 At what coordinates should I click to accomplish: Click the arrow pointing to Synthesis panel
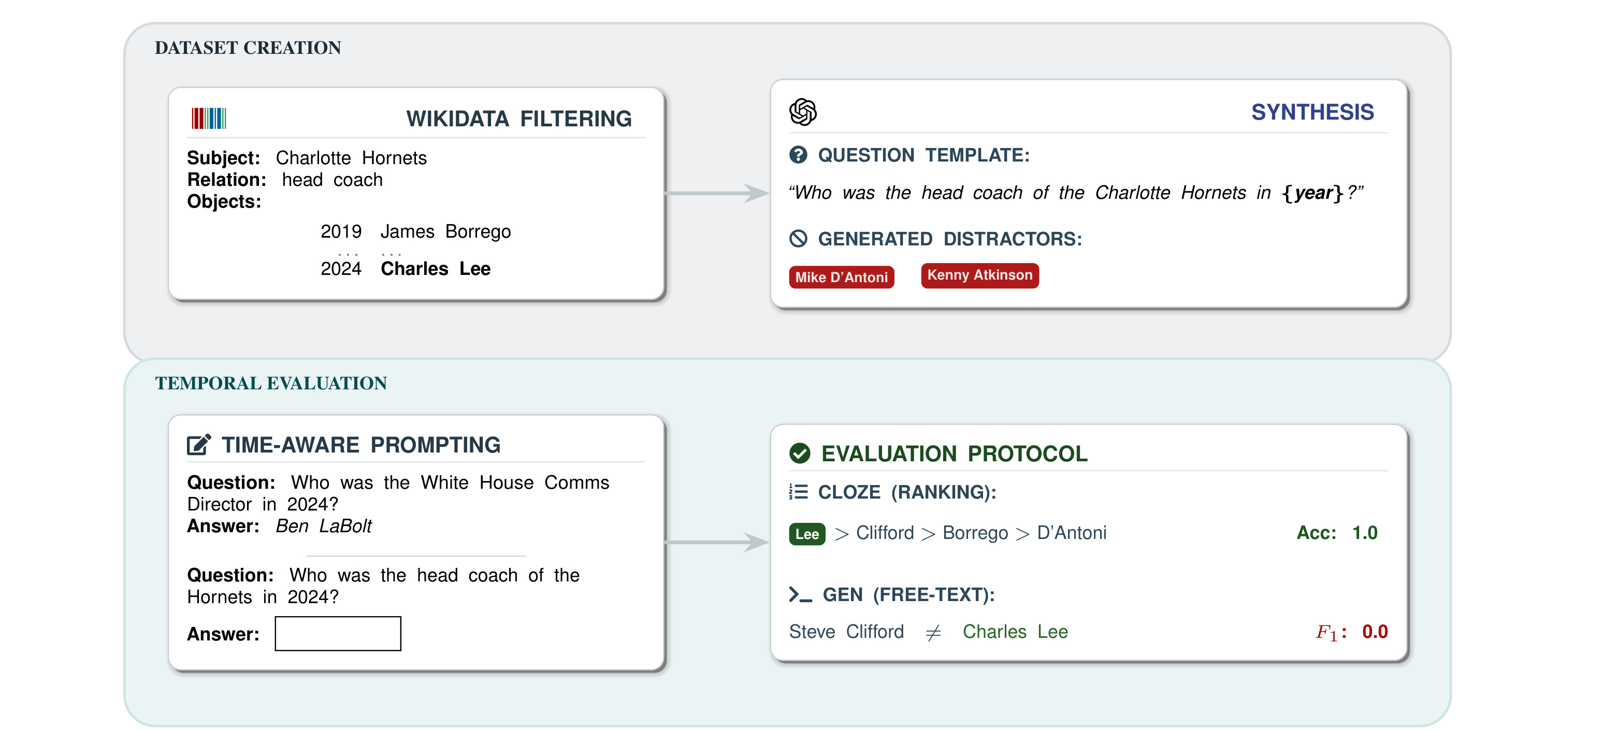pyautogui.click(x=717, y=193)
